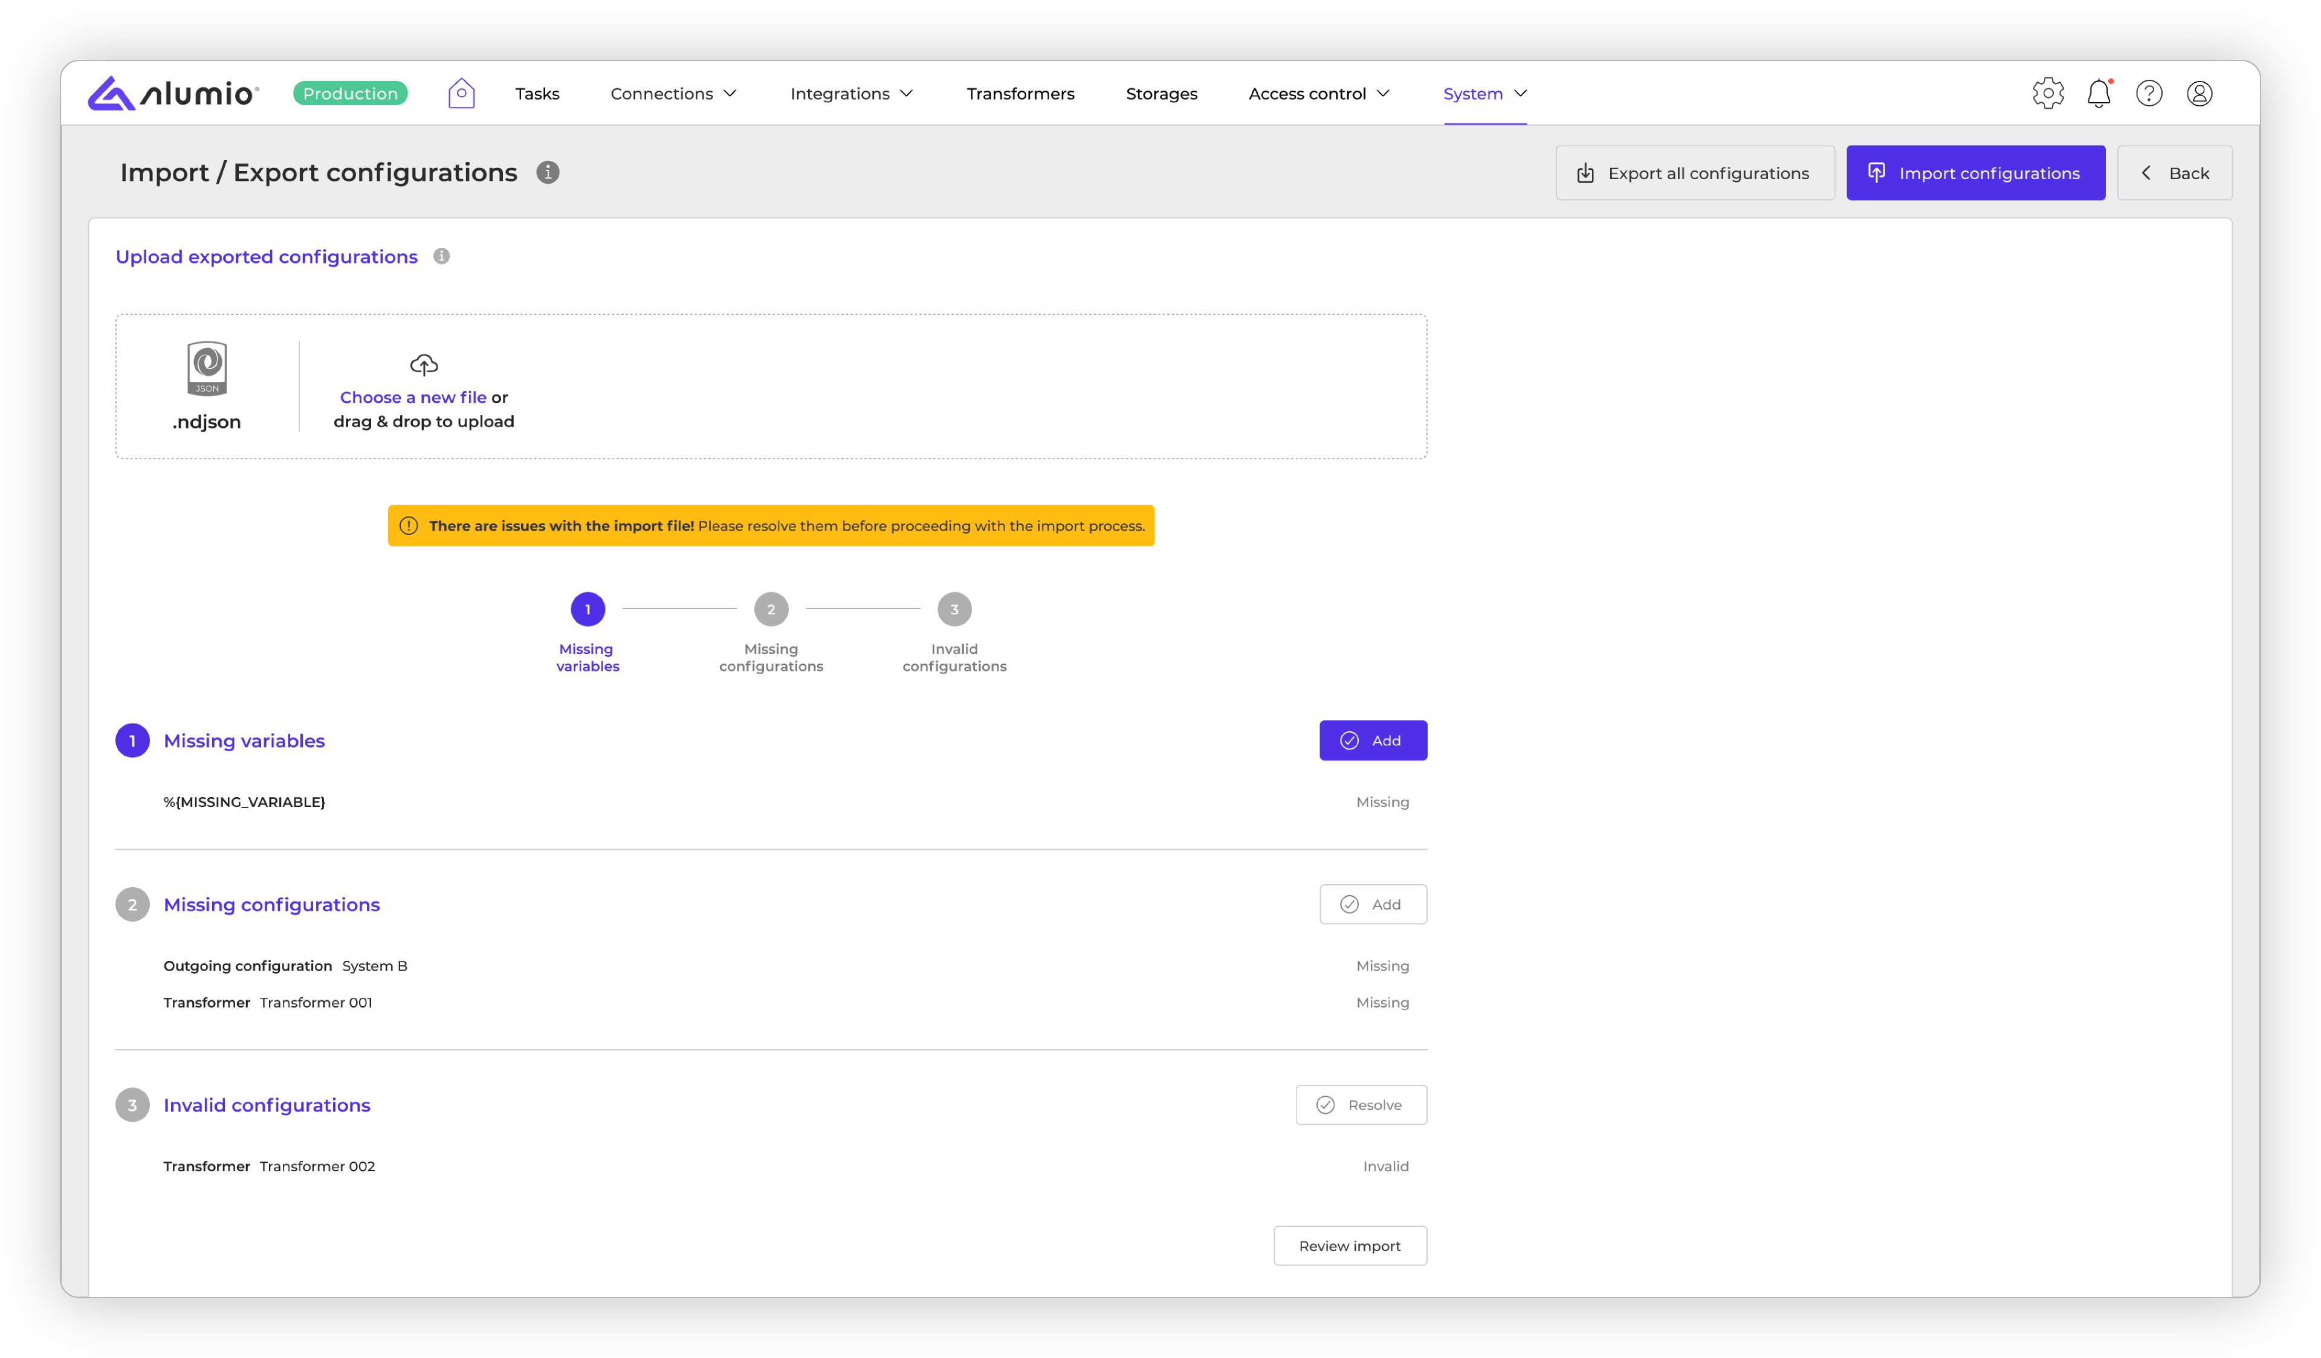Viewport: 2321px width, 1358px height.
Task: Open notifications bell icon
Action: 2098,93
